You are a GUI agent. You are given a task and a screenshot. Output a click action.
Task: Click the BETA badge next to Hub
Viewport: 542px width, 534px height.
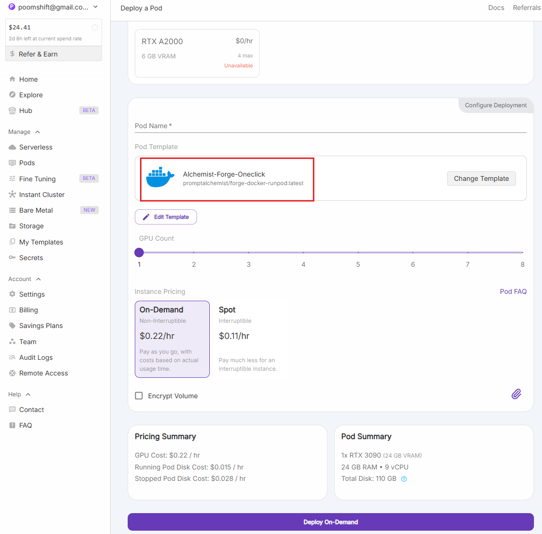(x=89, y=110)
